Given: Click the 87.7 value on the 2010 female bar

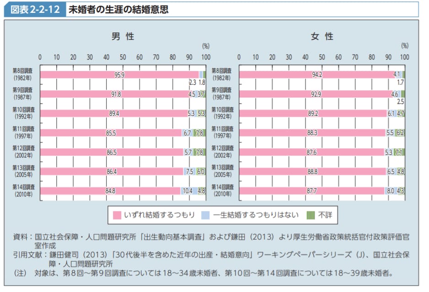Looking at the screenshot, I should 311,191.
